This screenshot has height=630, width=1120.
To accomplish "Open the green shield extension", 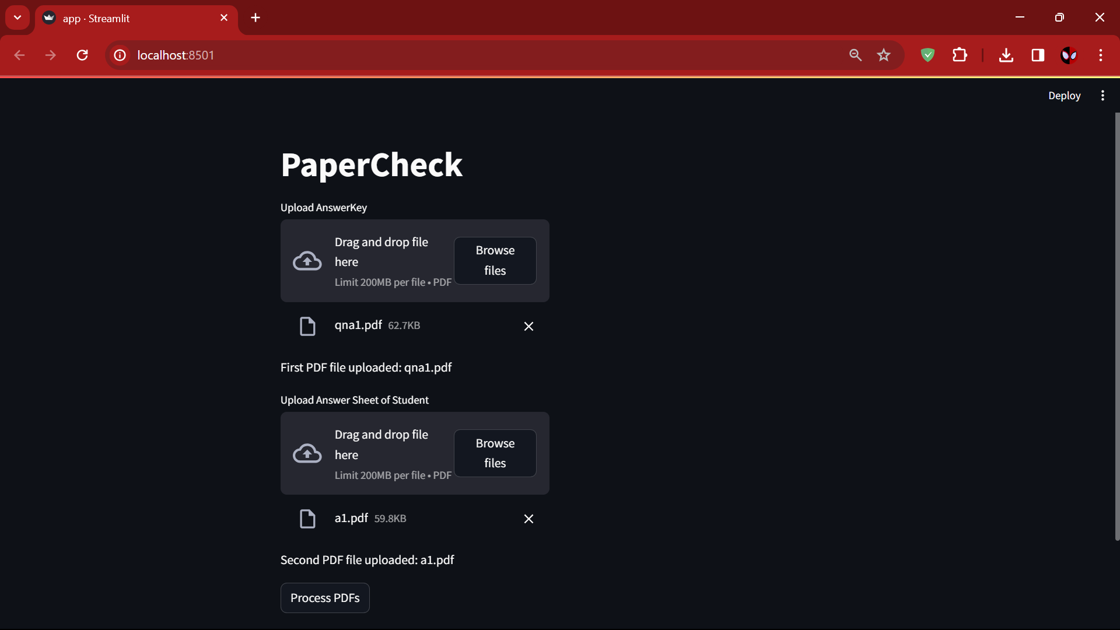I will tap(928, 55).
